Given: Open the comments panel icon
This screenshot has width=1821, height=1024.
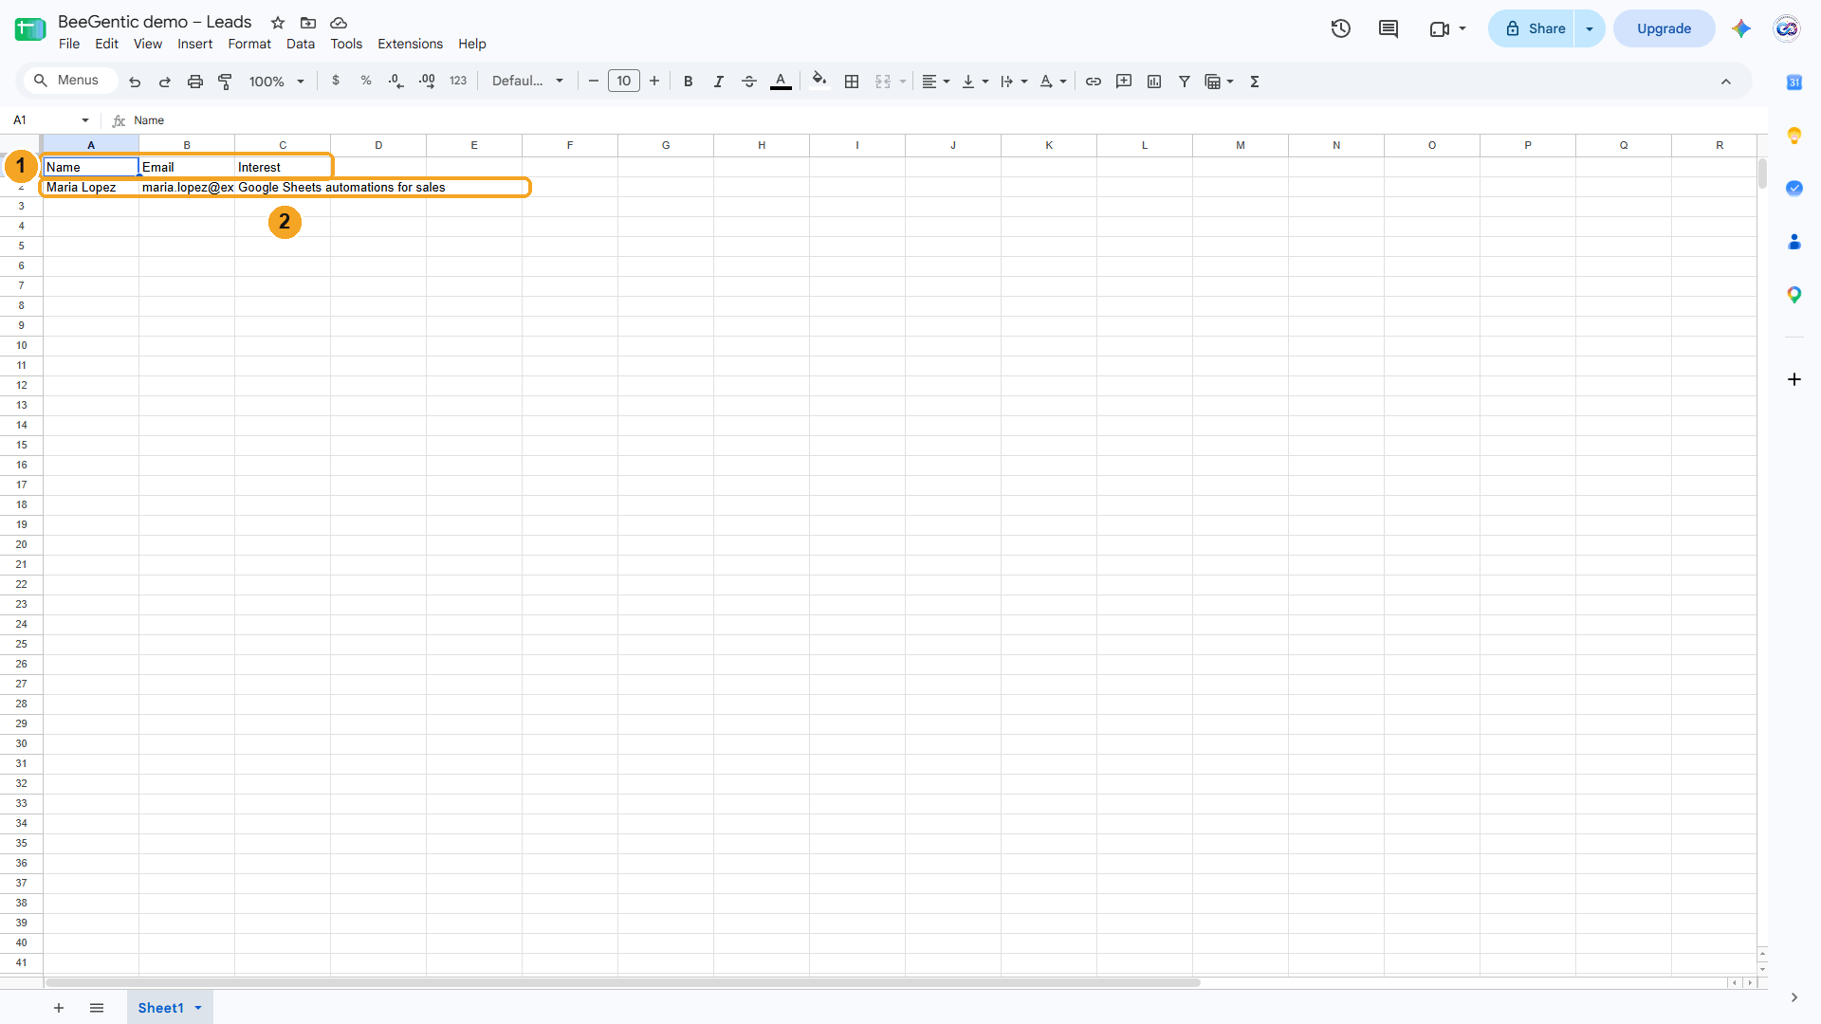Looking at the screenshot, I should (x=1389, y=28).
